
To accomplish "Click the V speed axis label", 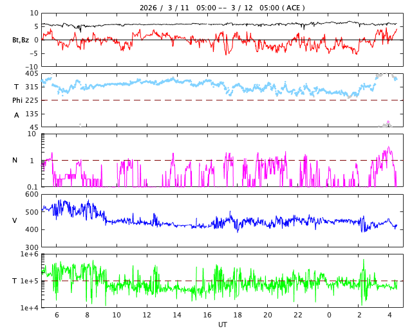I will pyautogui.click(x=15, y=220).
